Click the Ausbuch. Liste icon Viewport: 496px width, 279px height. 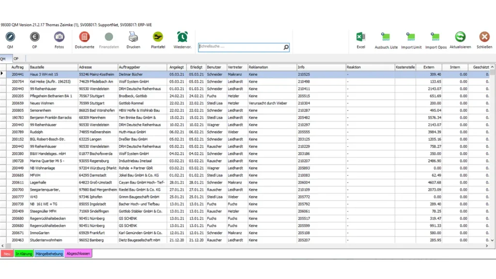(386, 37)
